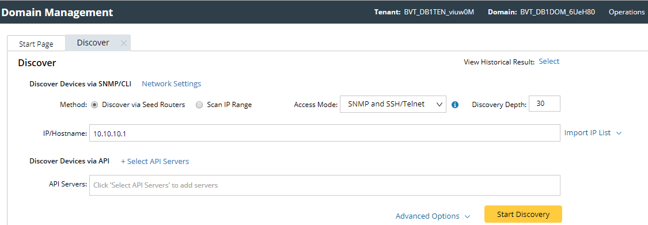Click the + Select API Servers link
Screen dimensions: 648x225
point(155,162)
